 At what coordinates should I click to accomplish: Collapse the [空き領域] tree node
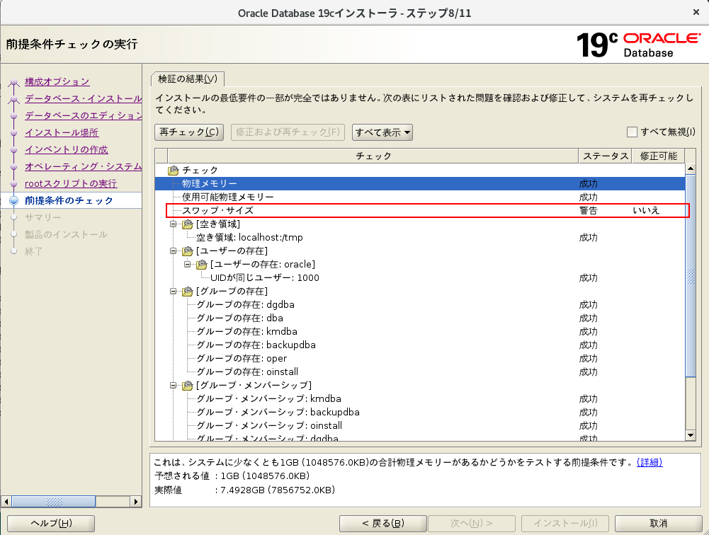[x=174, y=224]
